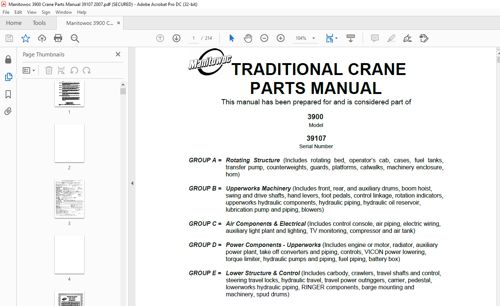Switch to the Tools tab

coord(39,23)
